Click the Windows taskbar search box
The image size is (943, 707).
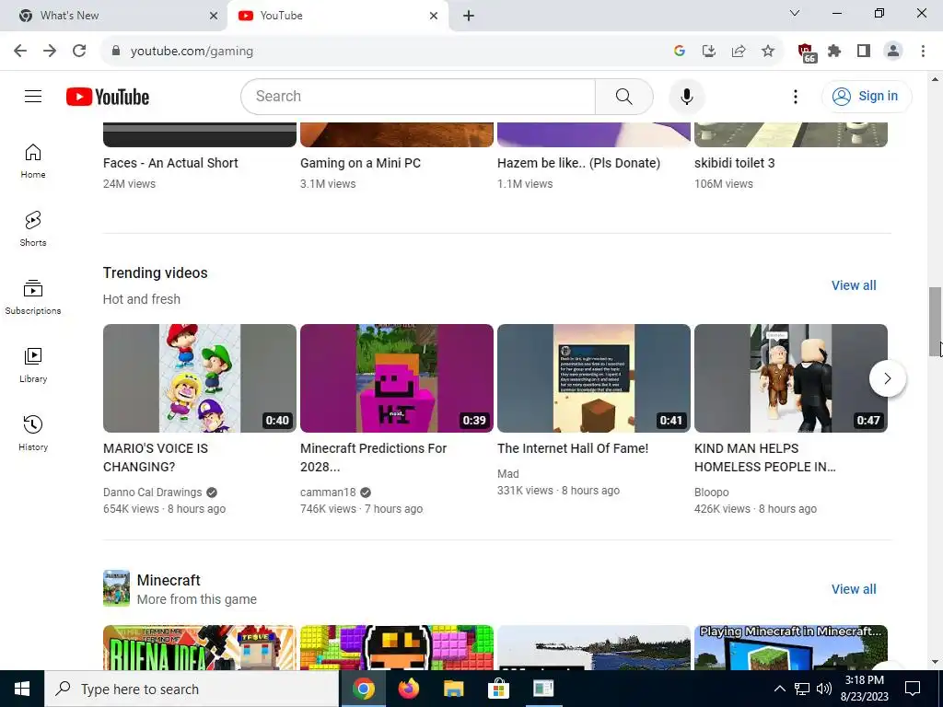pyautogui.click(x=192, y=689)
